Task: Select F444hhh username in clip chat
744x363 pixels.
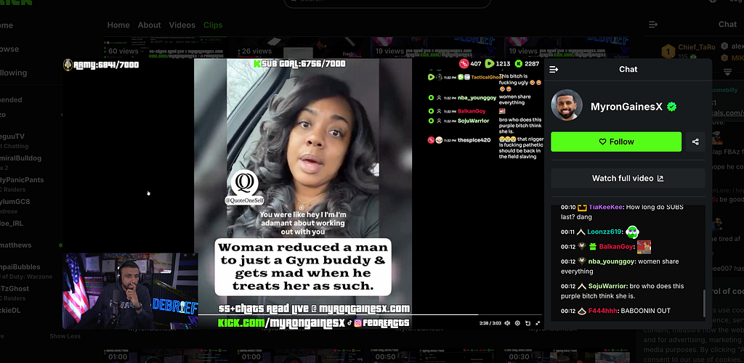Action: click(603, 311)
